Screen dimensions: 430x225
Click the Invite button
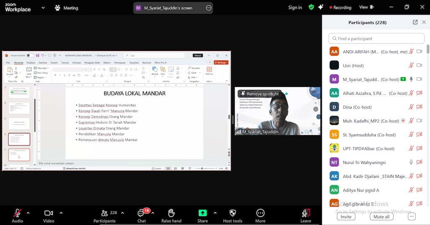[x=346, y=217]
